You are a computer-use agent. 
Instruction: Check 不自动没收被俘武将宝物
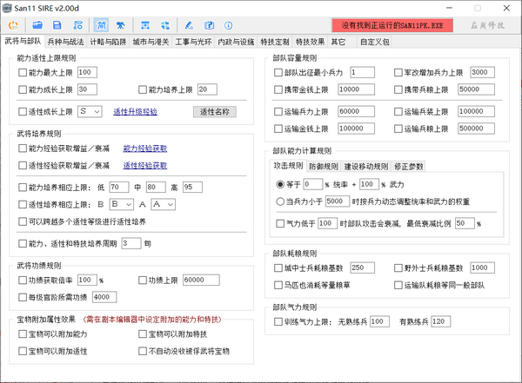pyautogui.click(x=143, y=351)
